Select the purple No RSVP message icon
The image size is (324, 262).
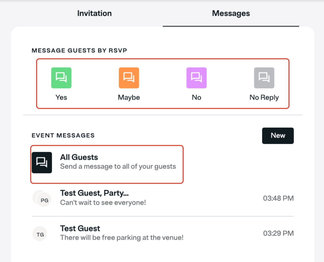pos(196,78)
